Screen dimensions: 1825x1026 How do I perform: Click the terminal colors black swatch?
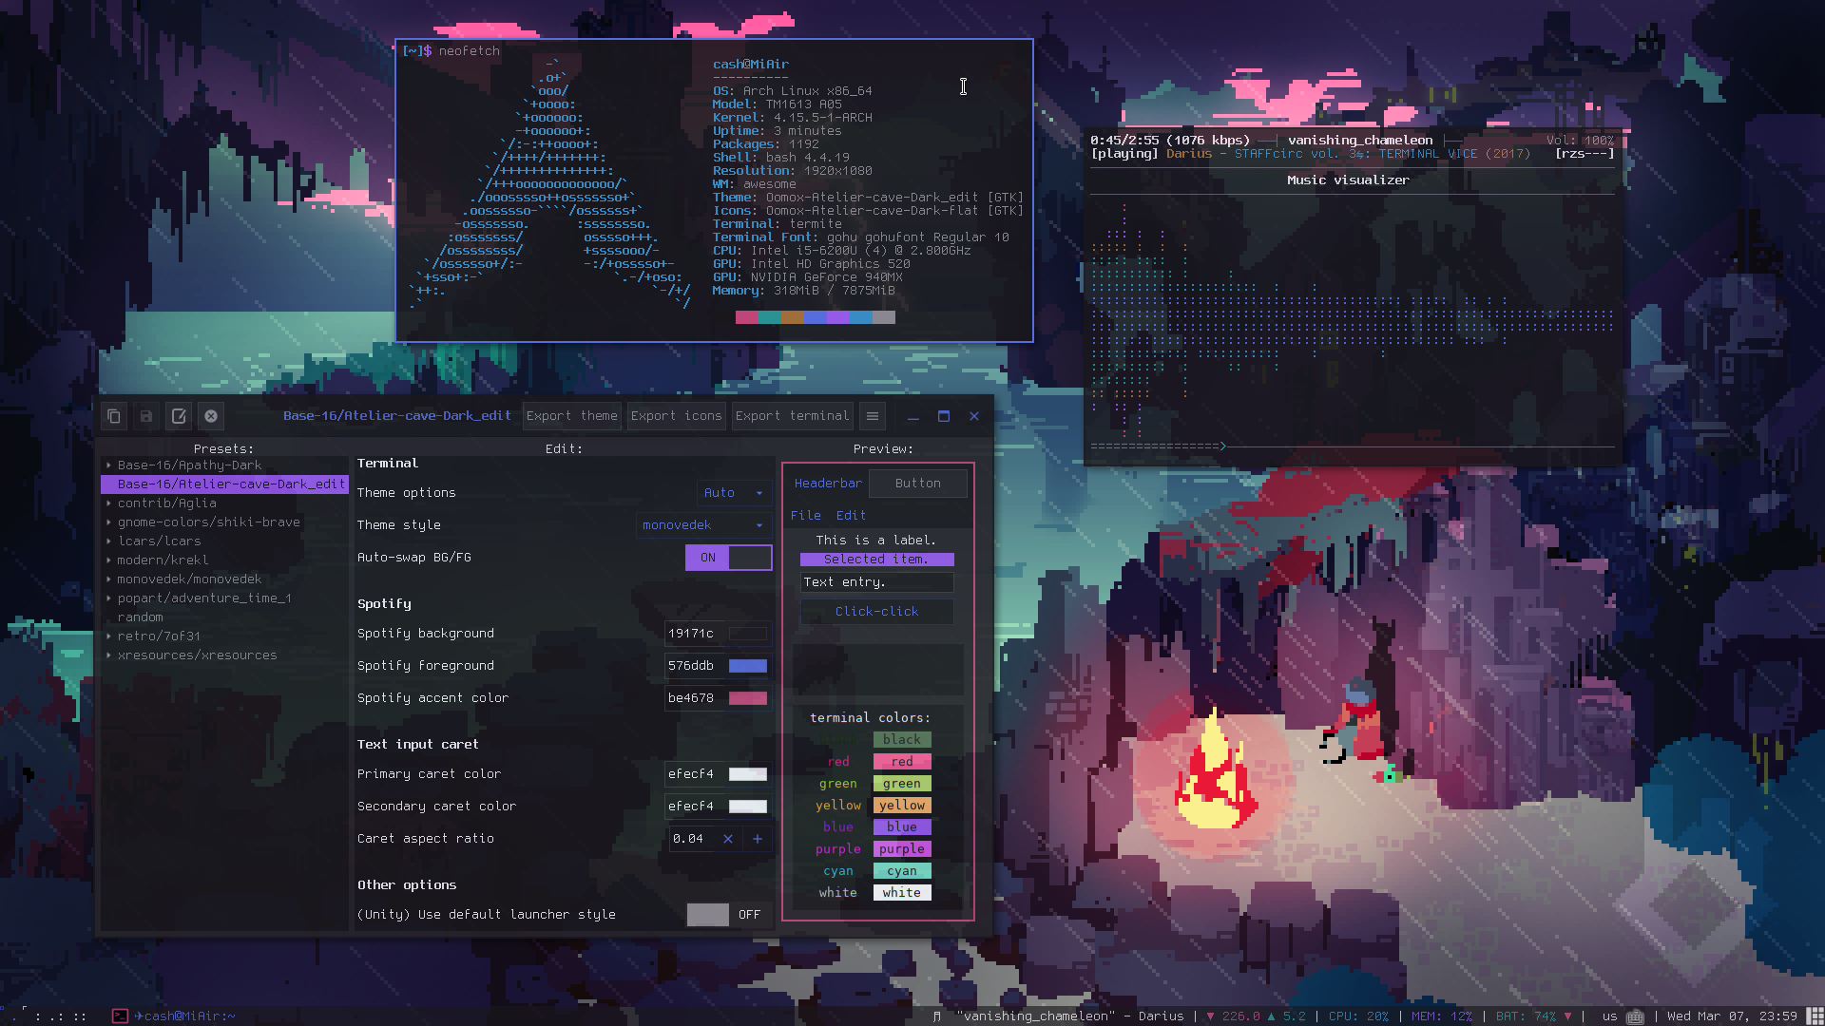coord(902,739)
